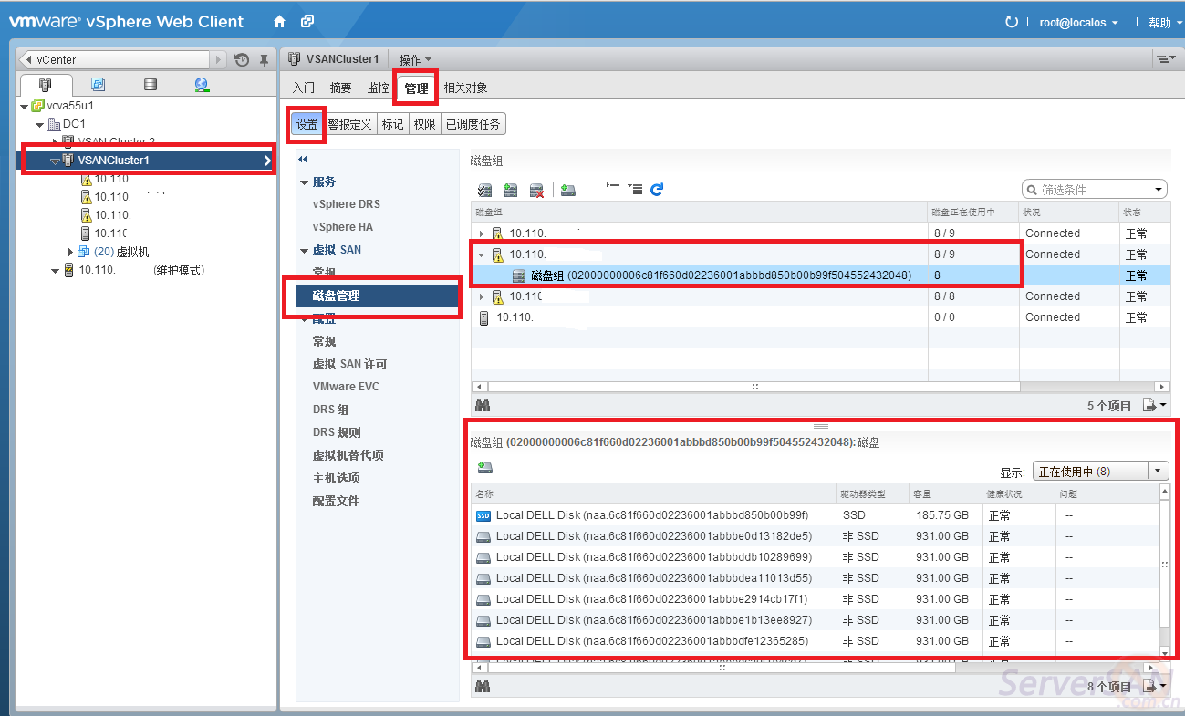Screen dimensions: 1185x716
Task: Sort by 磁盘正在使用中 column header
Action: (972, 212)
